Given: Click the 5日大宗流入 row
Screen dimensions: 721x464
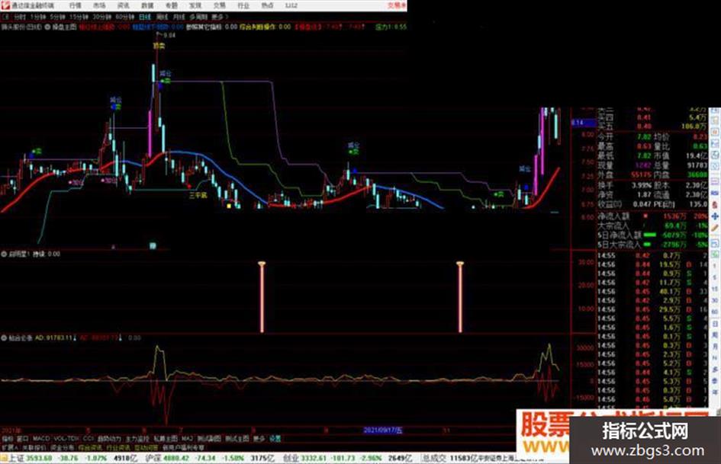Looking at the screenshot, I should (652, 245).
